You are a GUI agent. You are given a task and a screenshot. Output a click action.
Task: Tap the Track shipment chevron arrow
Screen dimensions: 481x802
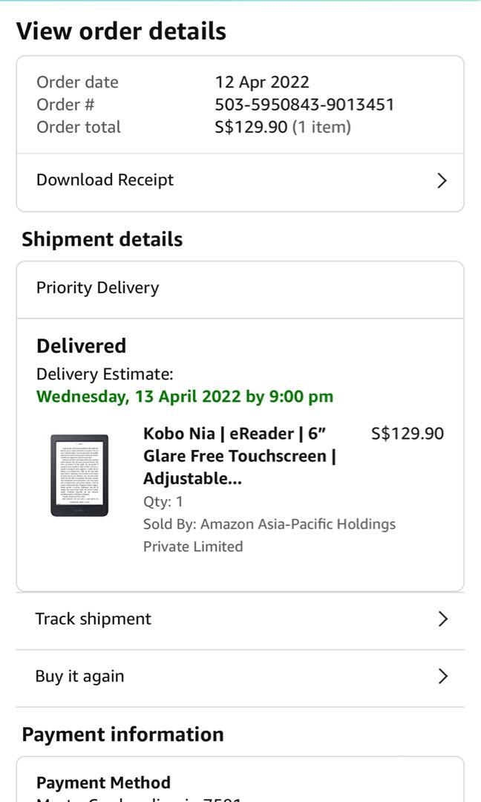(x=442, y=619)
